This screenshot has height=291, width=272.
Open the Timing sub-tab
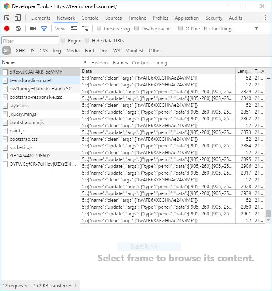pos(160,63)
